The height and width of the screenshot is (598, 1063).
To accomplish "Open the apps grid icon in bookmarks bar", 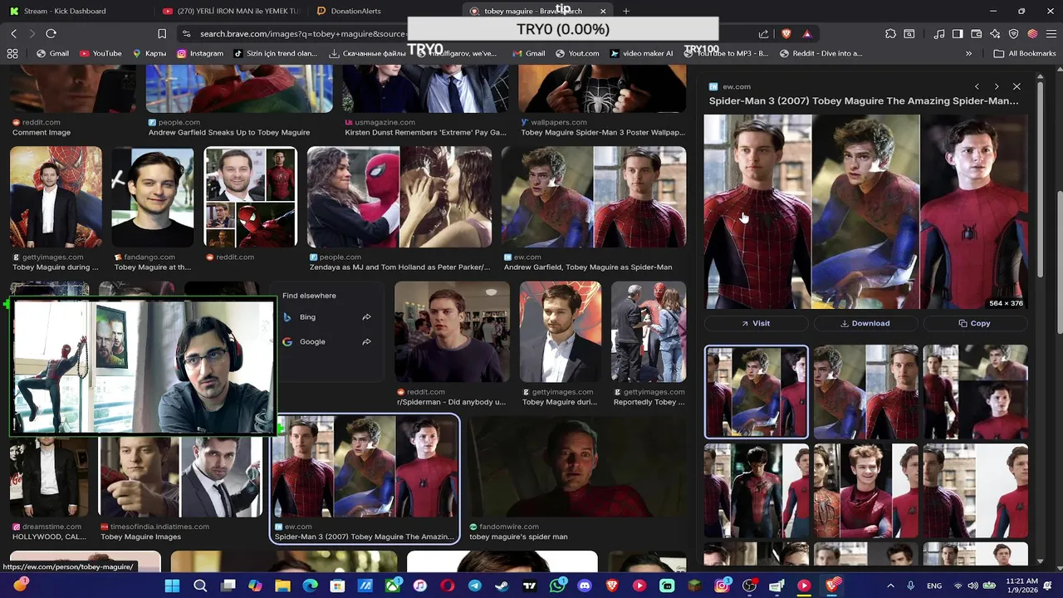I will coord(12,53).
